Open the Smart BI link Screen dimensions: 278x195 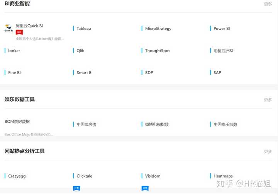tap(85, 72)
